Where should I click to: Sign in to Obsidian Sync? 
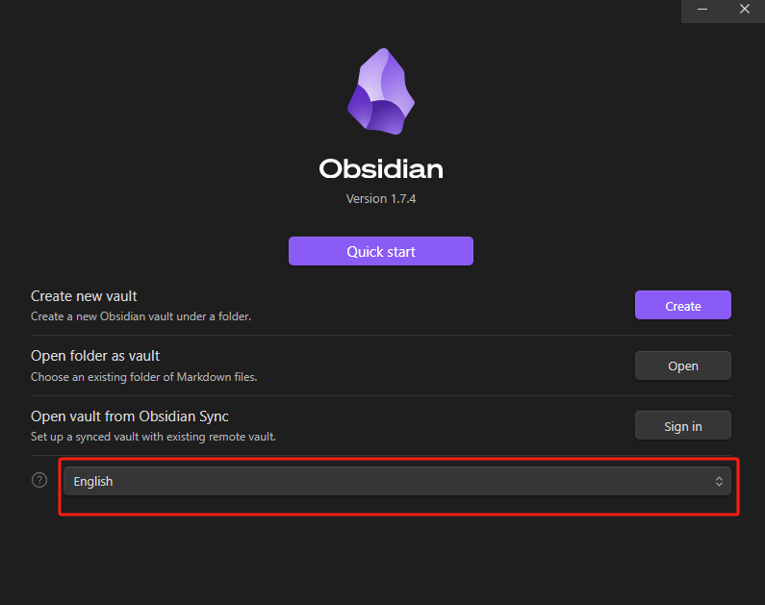[x=682, y=426]
